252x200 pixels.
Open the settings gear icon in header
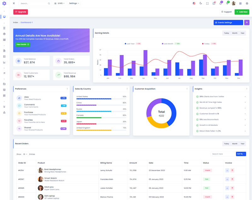247,3
